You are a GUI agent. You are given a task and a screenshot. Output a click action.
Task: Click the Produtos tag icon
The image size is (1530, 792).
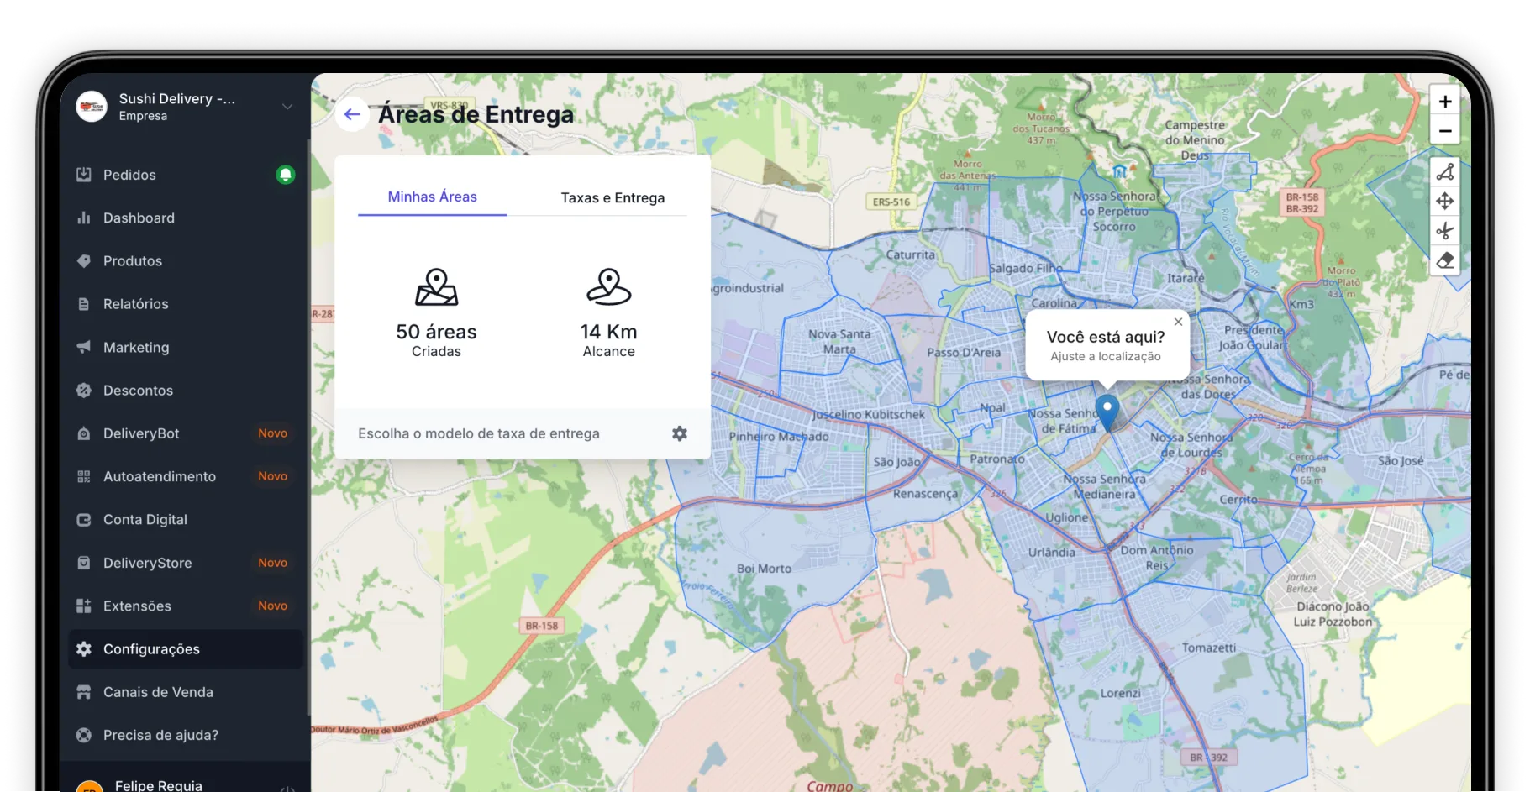[x=84, y=260]
